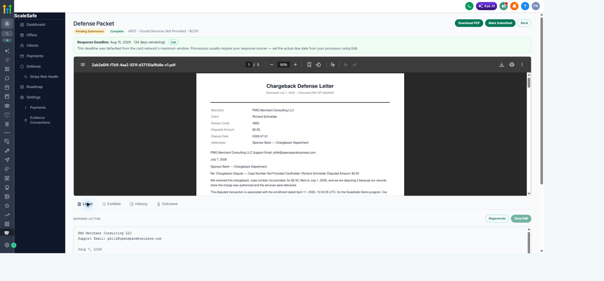604x281 pixels.
Task: Click the 90% zoom level field
Action: pos(283,65)
